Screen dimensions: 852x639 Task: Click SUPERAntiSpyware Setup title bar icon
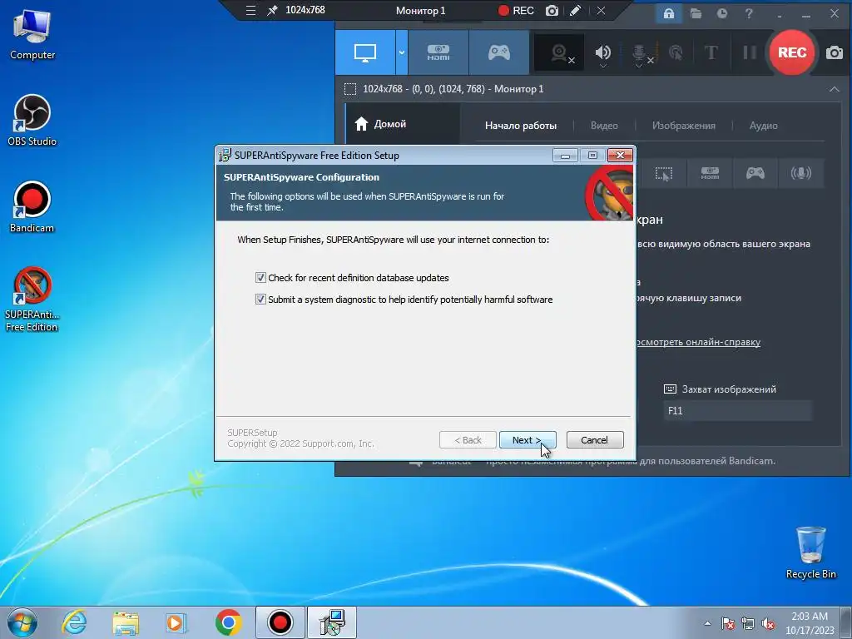pyautogui.click(x=225, y=156)
